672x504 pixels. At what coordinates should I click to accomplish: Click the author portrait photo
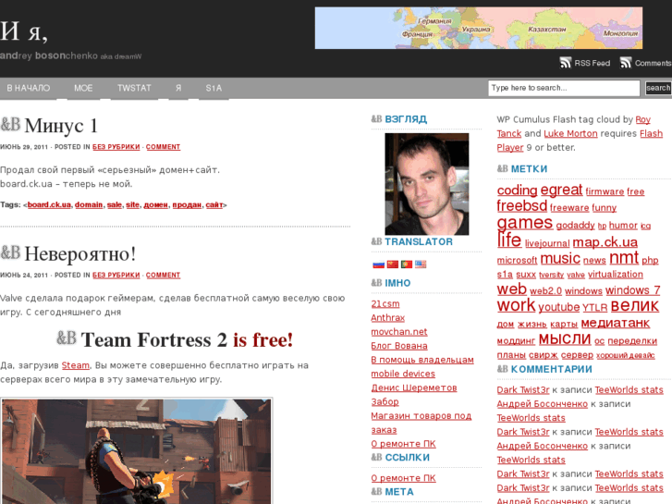click(x=427, y=184)
